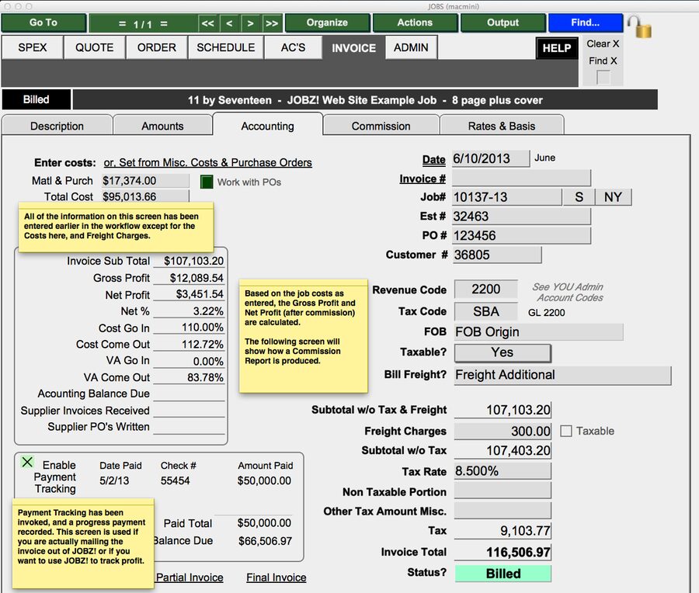Click the previous record arrow
This screenshot has height=593, width=699.
point(229,23)
